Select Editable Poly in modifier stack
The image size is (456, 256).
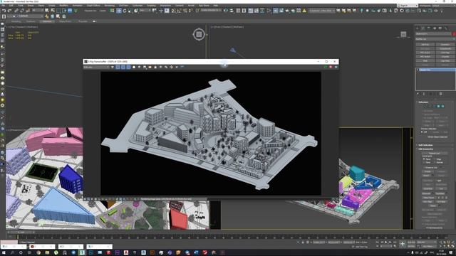pos(435,70)
